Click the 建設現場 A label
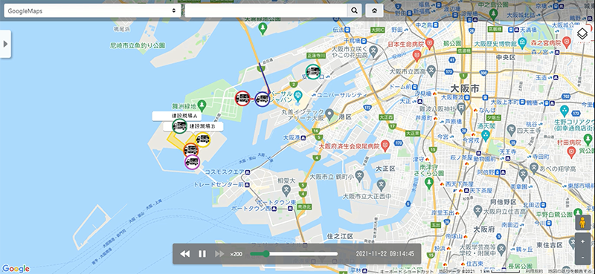 (184, 116)
